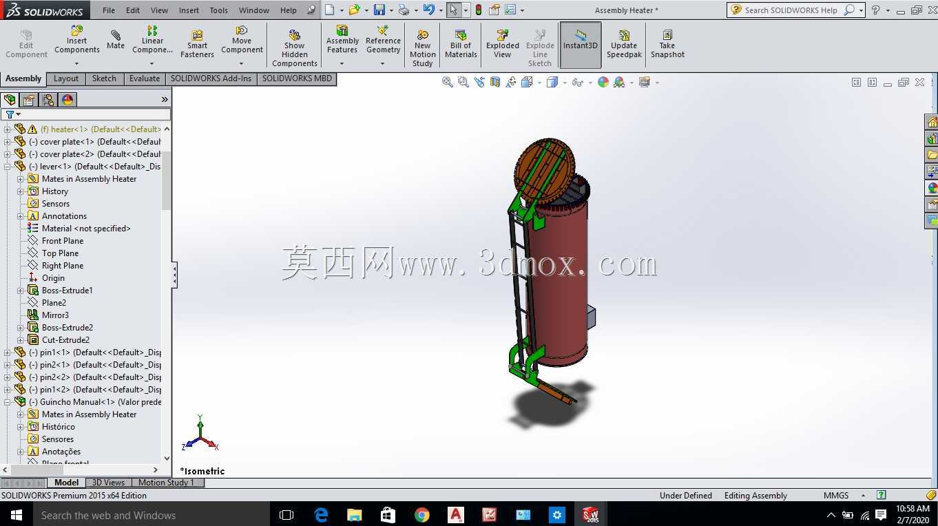Click Take Snapshot
938x526 pixels.
667,44
